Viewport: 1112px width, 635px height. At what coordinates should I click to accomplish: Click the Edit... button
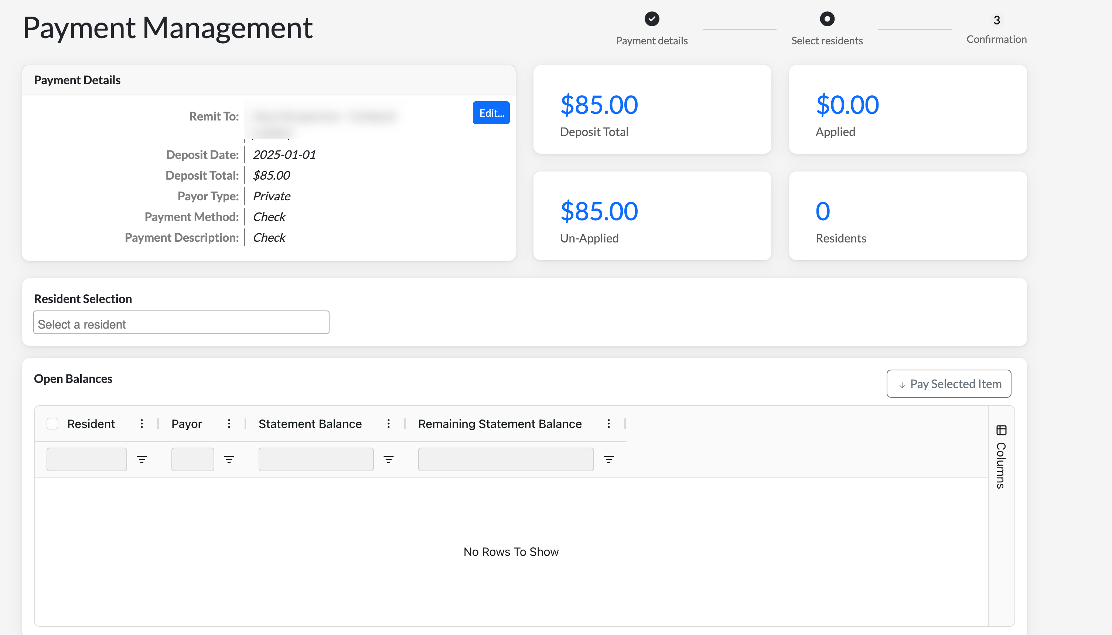491,113
